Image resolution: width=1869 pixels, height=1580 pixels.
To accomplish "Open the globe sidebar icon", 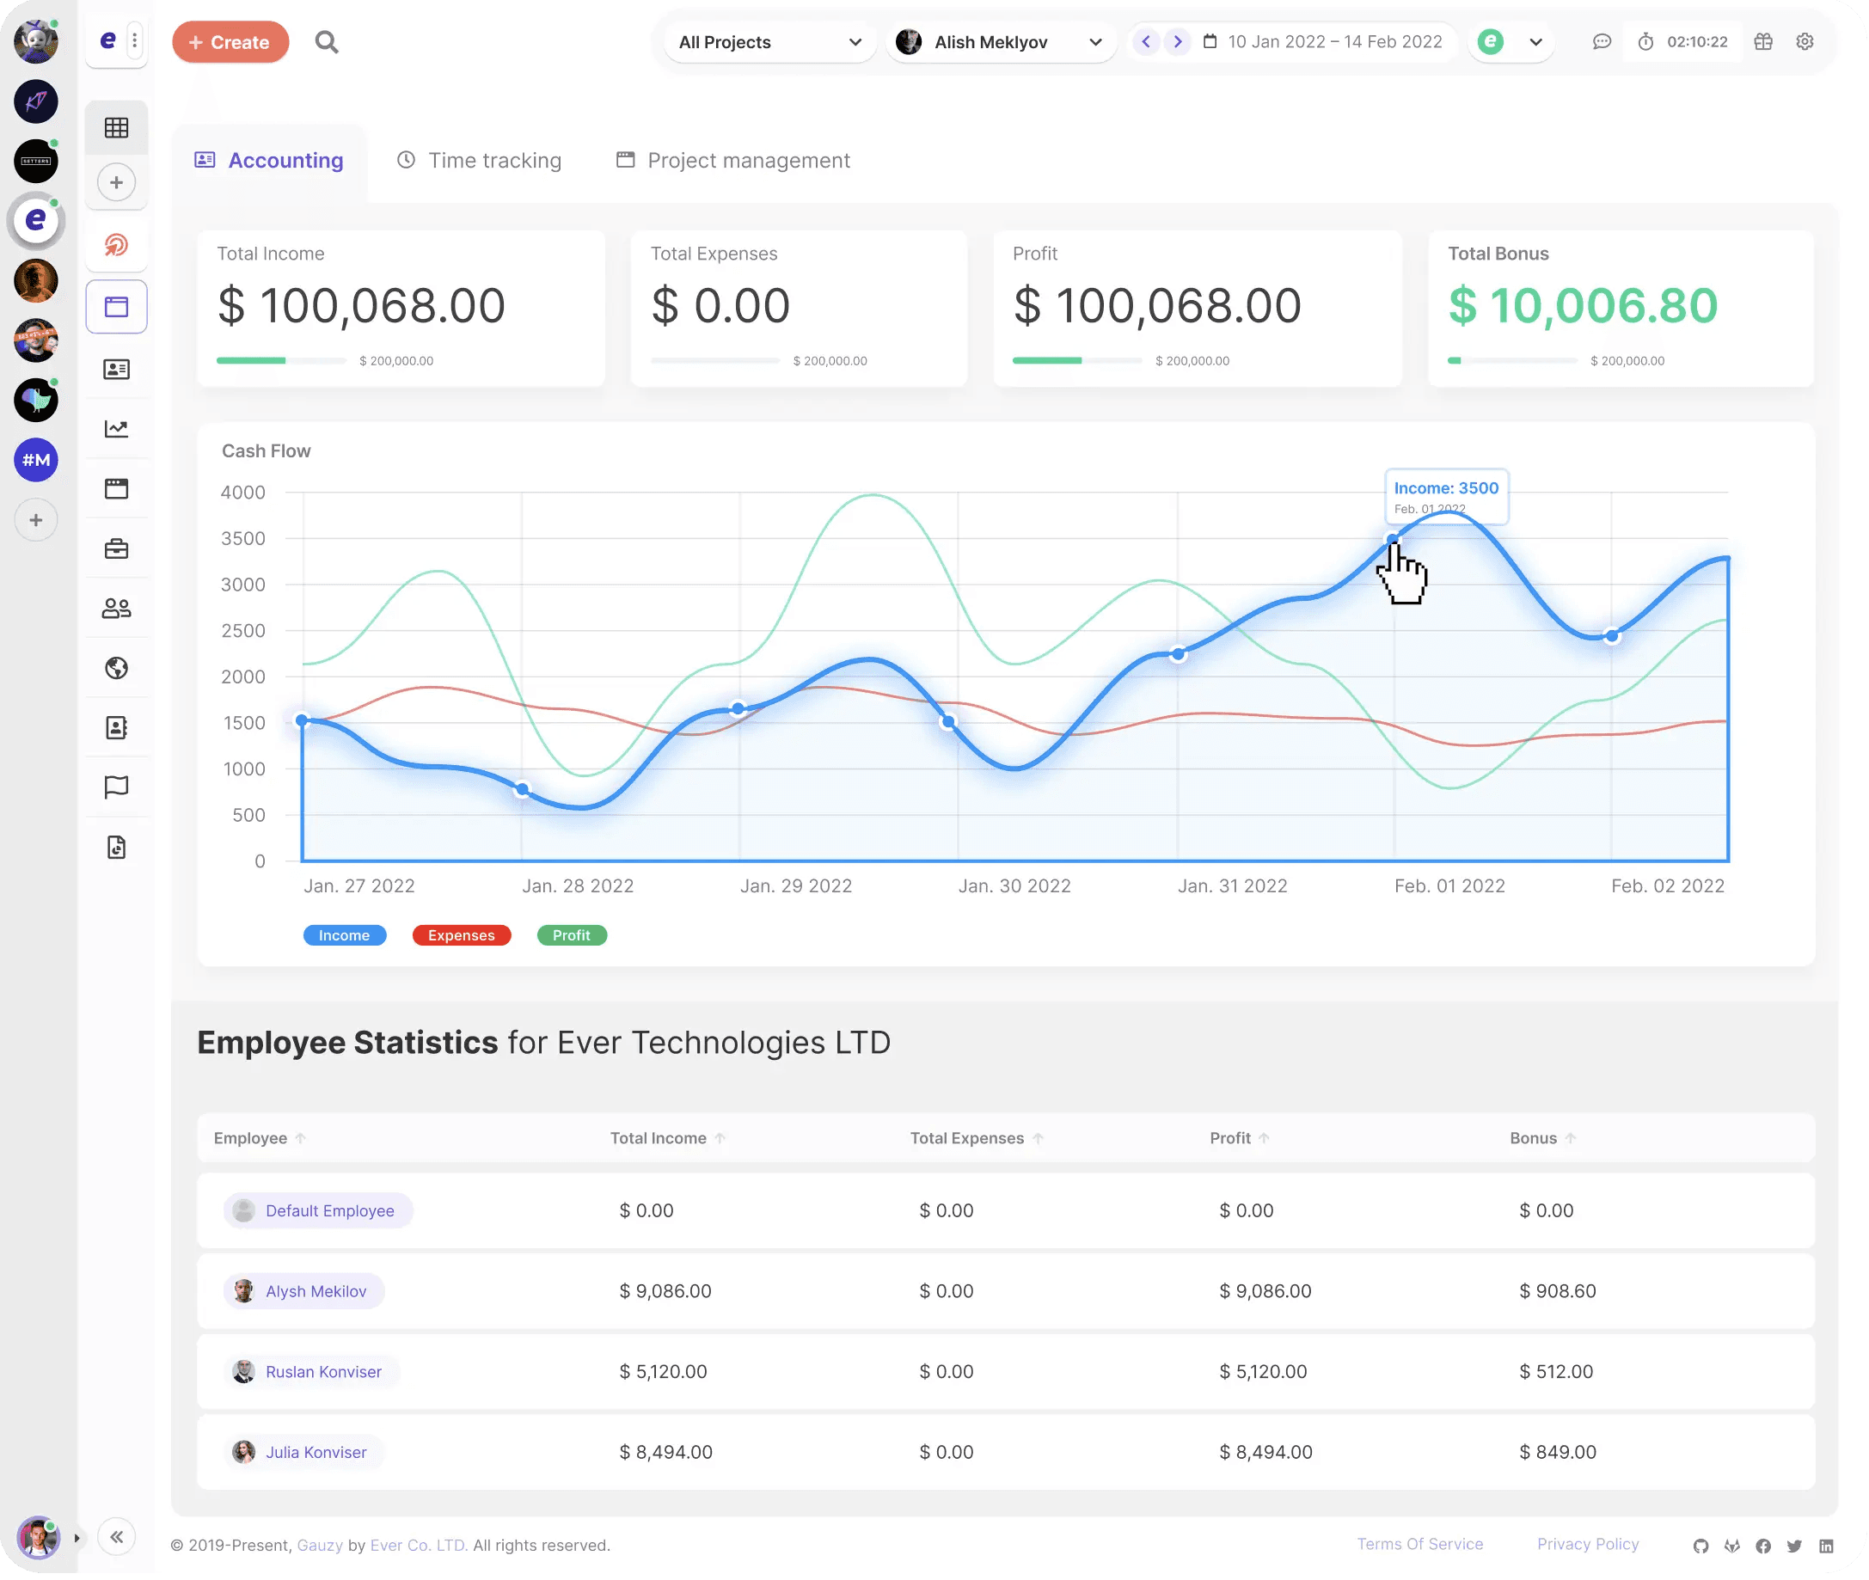I will (x=116, y=668).
